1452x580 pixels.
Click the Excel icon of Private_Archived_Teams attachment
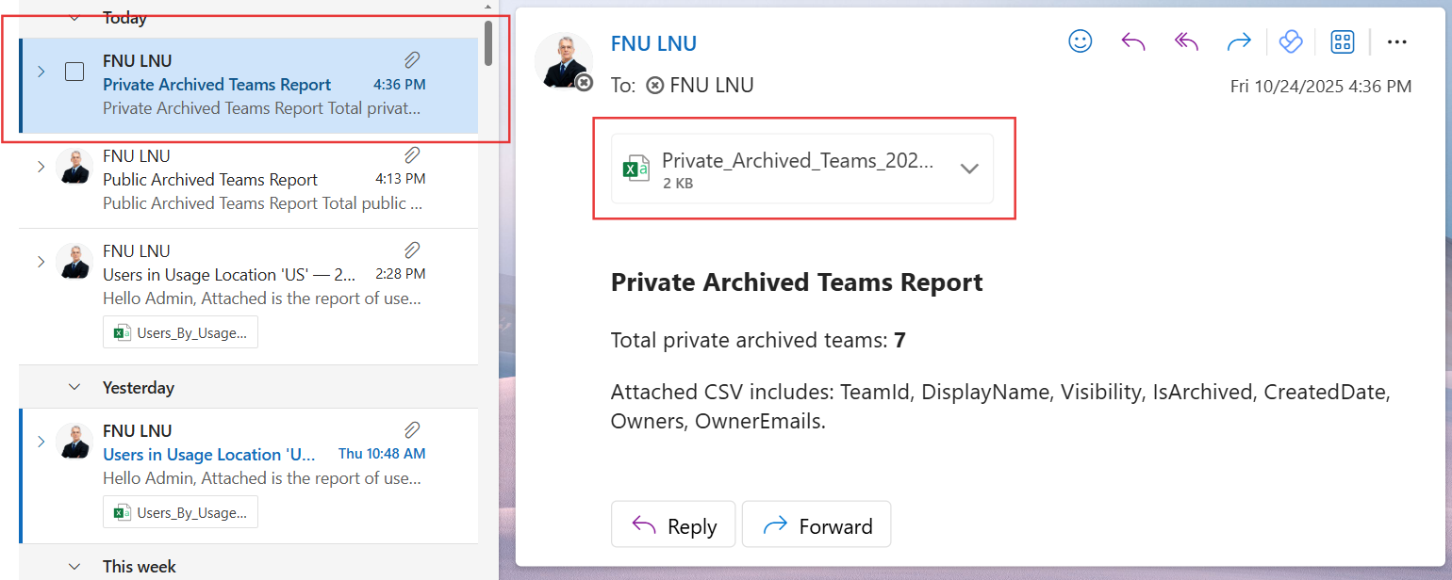coord(635,169)
